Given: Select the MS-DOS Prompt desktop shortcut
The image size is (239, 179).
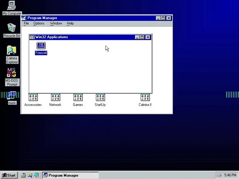Looking at the screenshot, I should pos(12,72).
